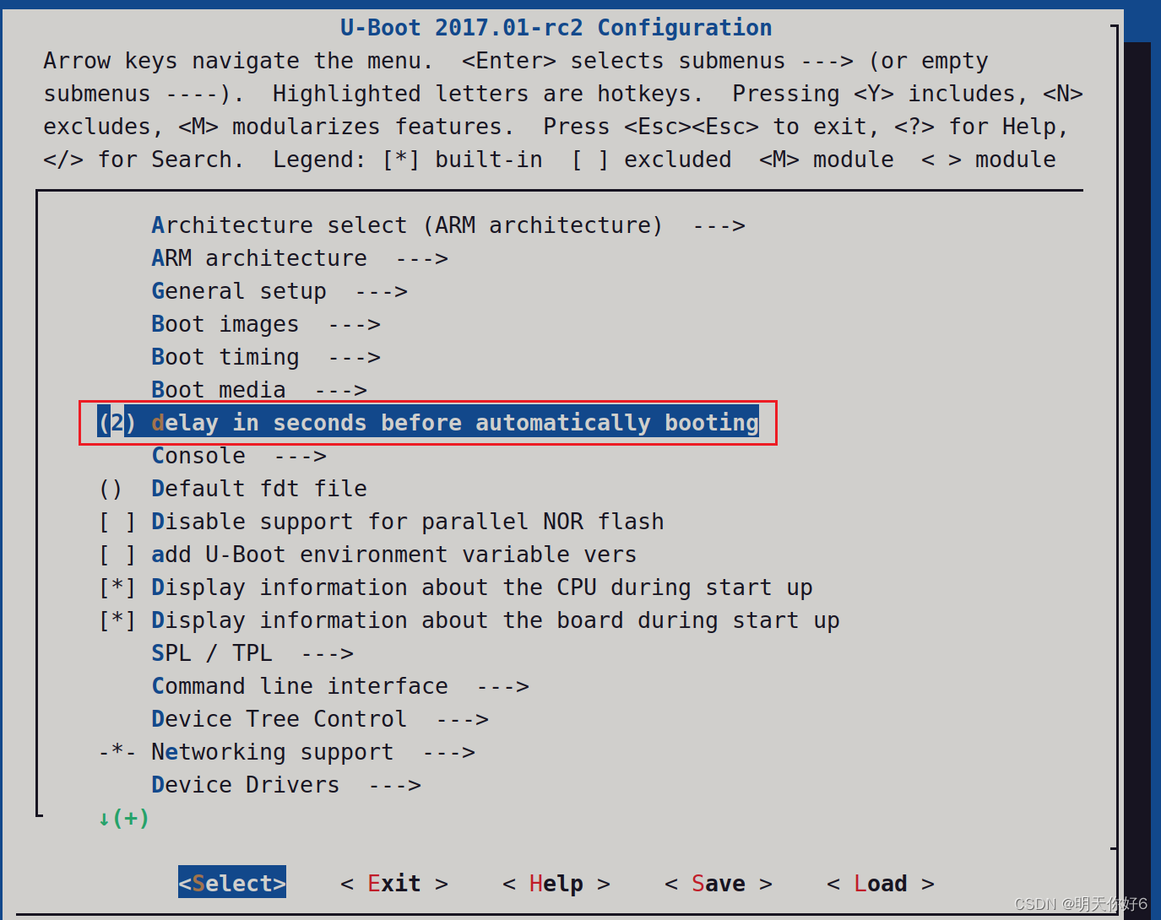Enter the Boot media submenu
The image size is (1161, 920).
[x=218, y=390]
